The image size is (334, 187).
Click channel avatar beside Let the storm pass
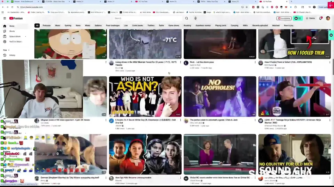tap(186, 63)
